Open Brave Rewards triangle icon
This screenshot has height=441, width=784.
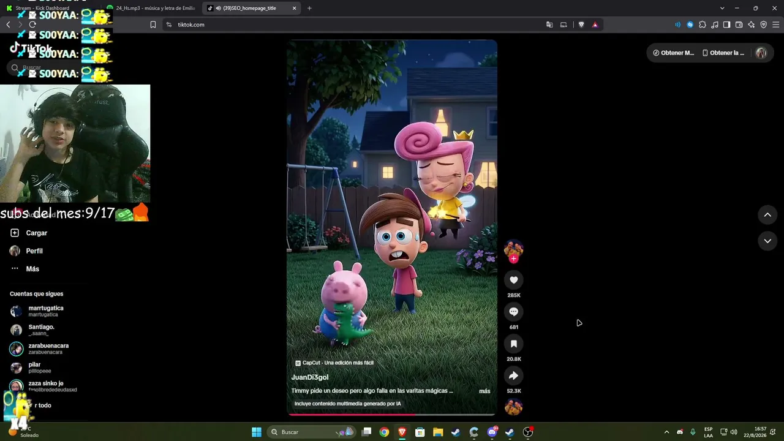click(595, 24)
